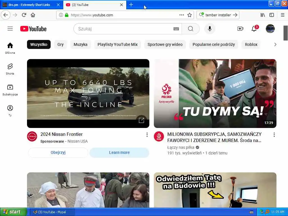
Task: Open the notifications bell
Action: tap(254, 29)
